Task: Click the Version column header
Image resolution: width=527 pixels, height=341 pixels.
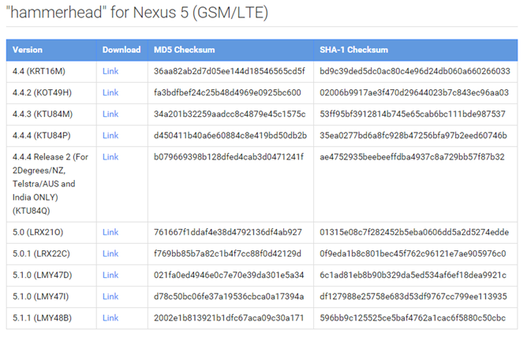Action: (x=28, y=50)
